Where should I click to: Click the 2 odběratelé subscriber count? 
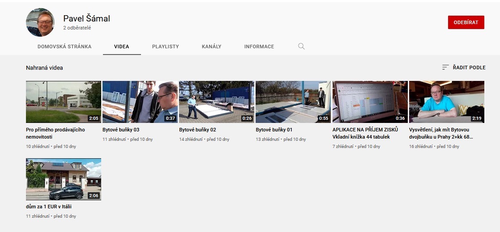77,28
